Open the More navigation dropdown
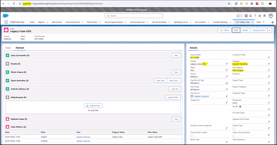This screenshot has width=277, height=145. pos(260,22)
